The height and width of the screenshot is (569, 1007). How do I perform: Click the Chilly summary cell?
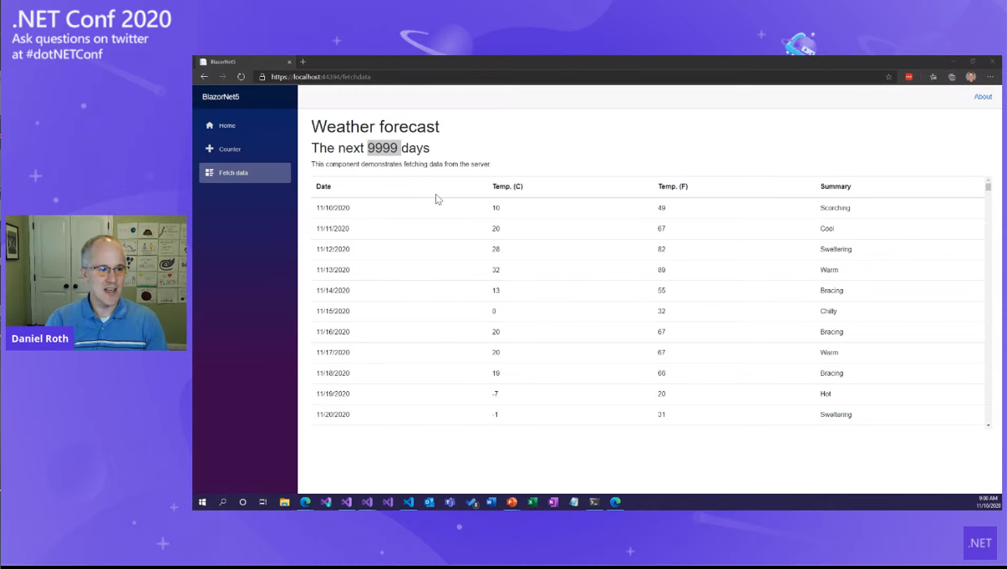tap(828, 311)
